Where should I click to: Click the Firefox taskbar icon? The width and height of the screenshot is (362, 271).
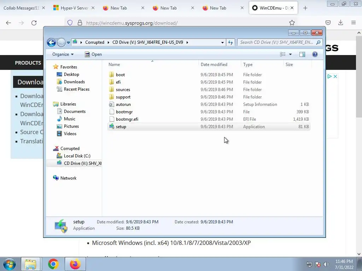(x=75, y=264)
